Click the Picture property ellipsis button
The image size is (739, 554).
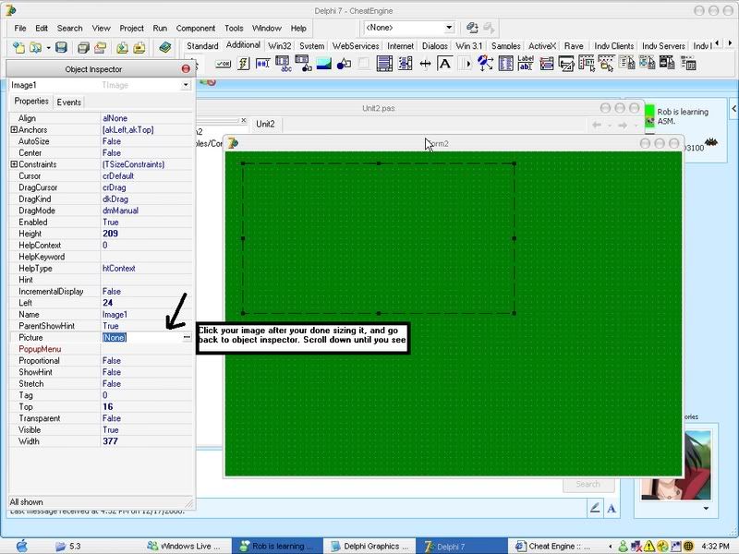pos(187,338)
